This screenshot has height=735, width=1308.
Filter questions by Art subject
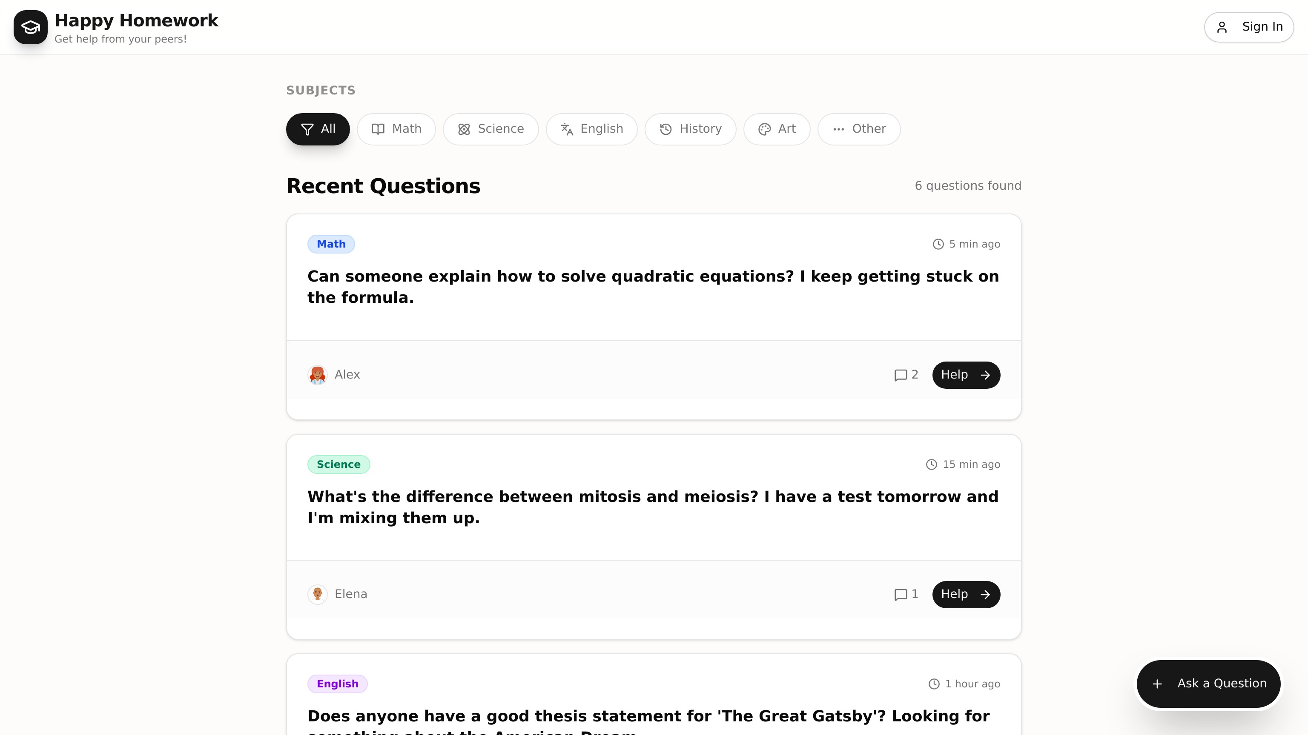776,129
